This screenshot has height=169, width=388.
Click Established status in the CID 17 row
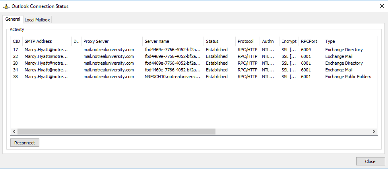217,50
